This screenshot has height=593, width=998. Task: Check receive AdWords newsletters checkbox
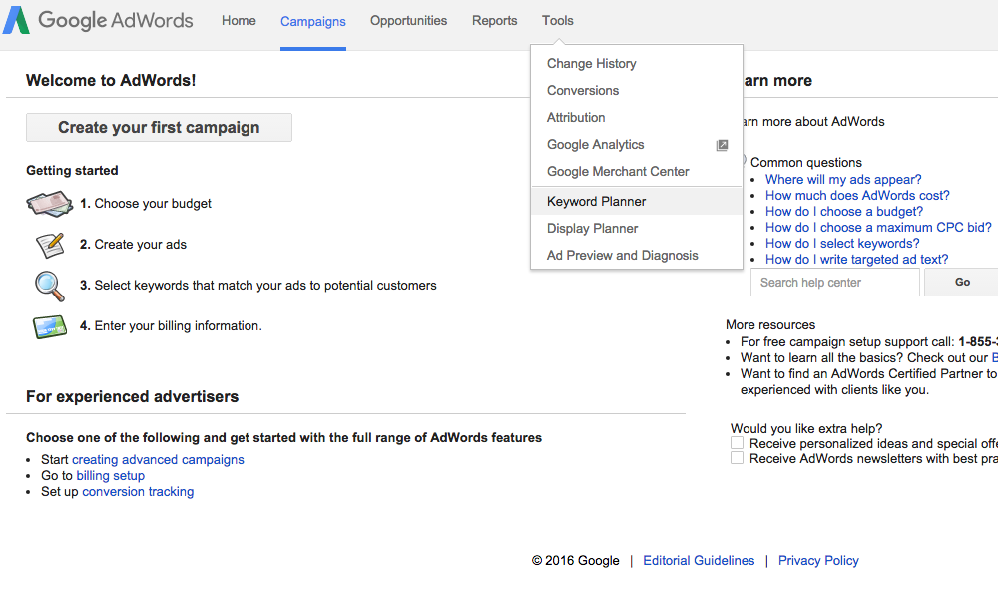738,458
